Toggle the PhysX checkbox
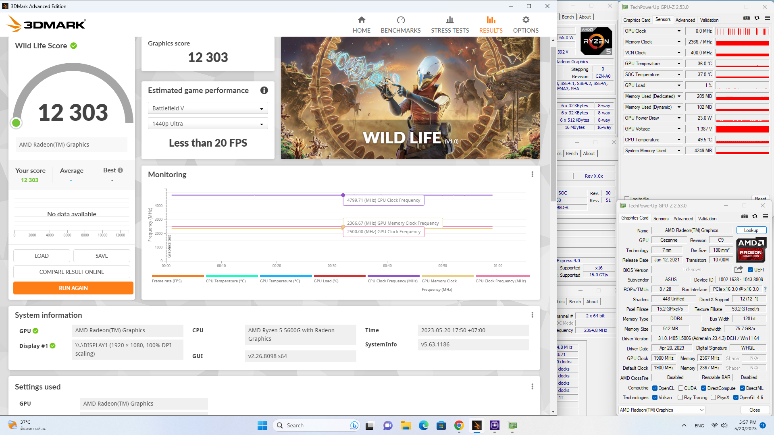Screen dimensions: 774x435 (714, 398)
